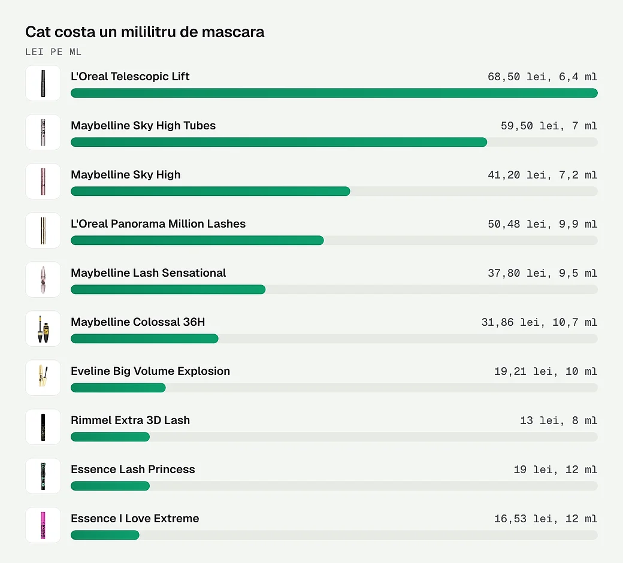Click the green bar for Rimmel Extra 3D Lash
The image size is (623, 563).
coord(110,437)
